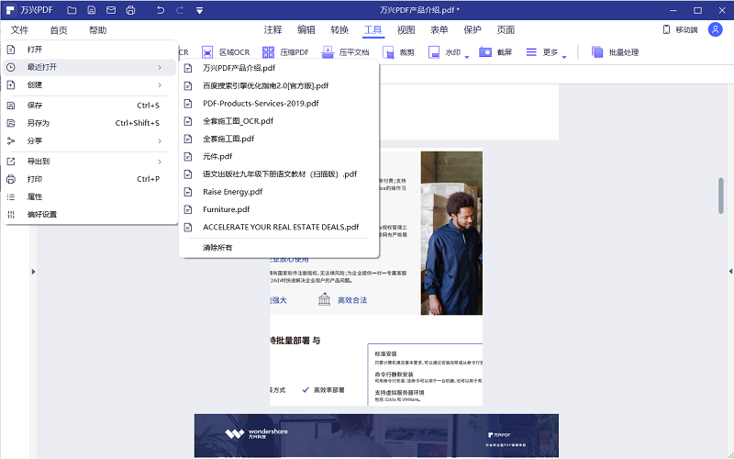Open 属性 document properties
734x459 pixels.
(x=89, y=196)
